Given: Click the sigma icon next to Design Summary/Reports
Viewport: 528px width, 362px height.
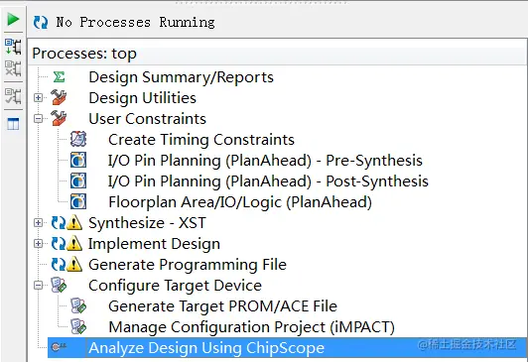Looking at the screenshot, I should [x=59, y=77].
